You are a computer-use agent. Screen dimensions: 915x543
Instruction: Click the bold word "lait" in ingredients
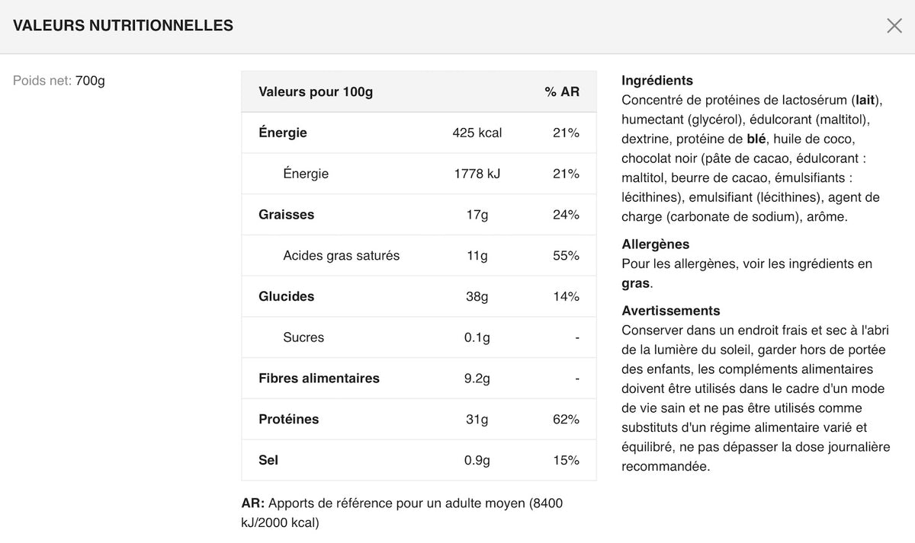[x=865, y=100]
